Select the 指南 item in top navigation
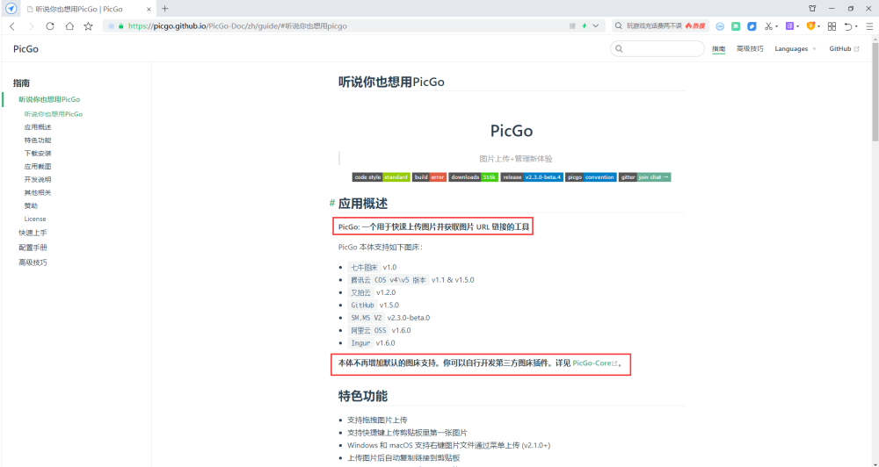The height and width of the screenshot is (467, 879). 718,48
